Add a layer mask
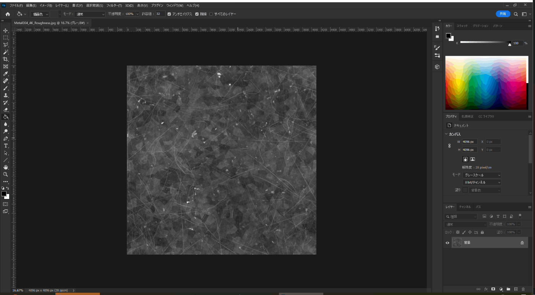535x295 pixels. click(x=493, y=289)
